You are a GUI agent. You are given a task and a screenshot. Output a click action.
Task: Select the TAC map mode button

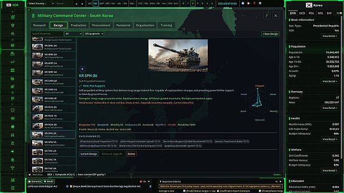point(96,4)
